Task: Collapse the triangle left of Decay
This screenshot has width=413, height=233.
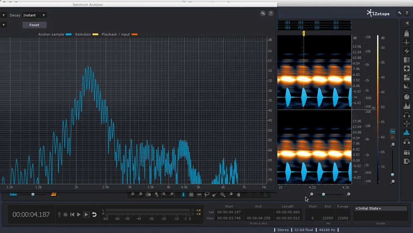Action: (3, 15)
